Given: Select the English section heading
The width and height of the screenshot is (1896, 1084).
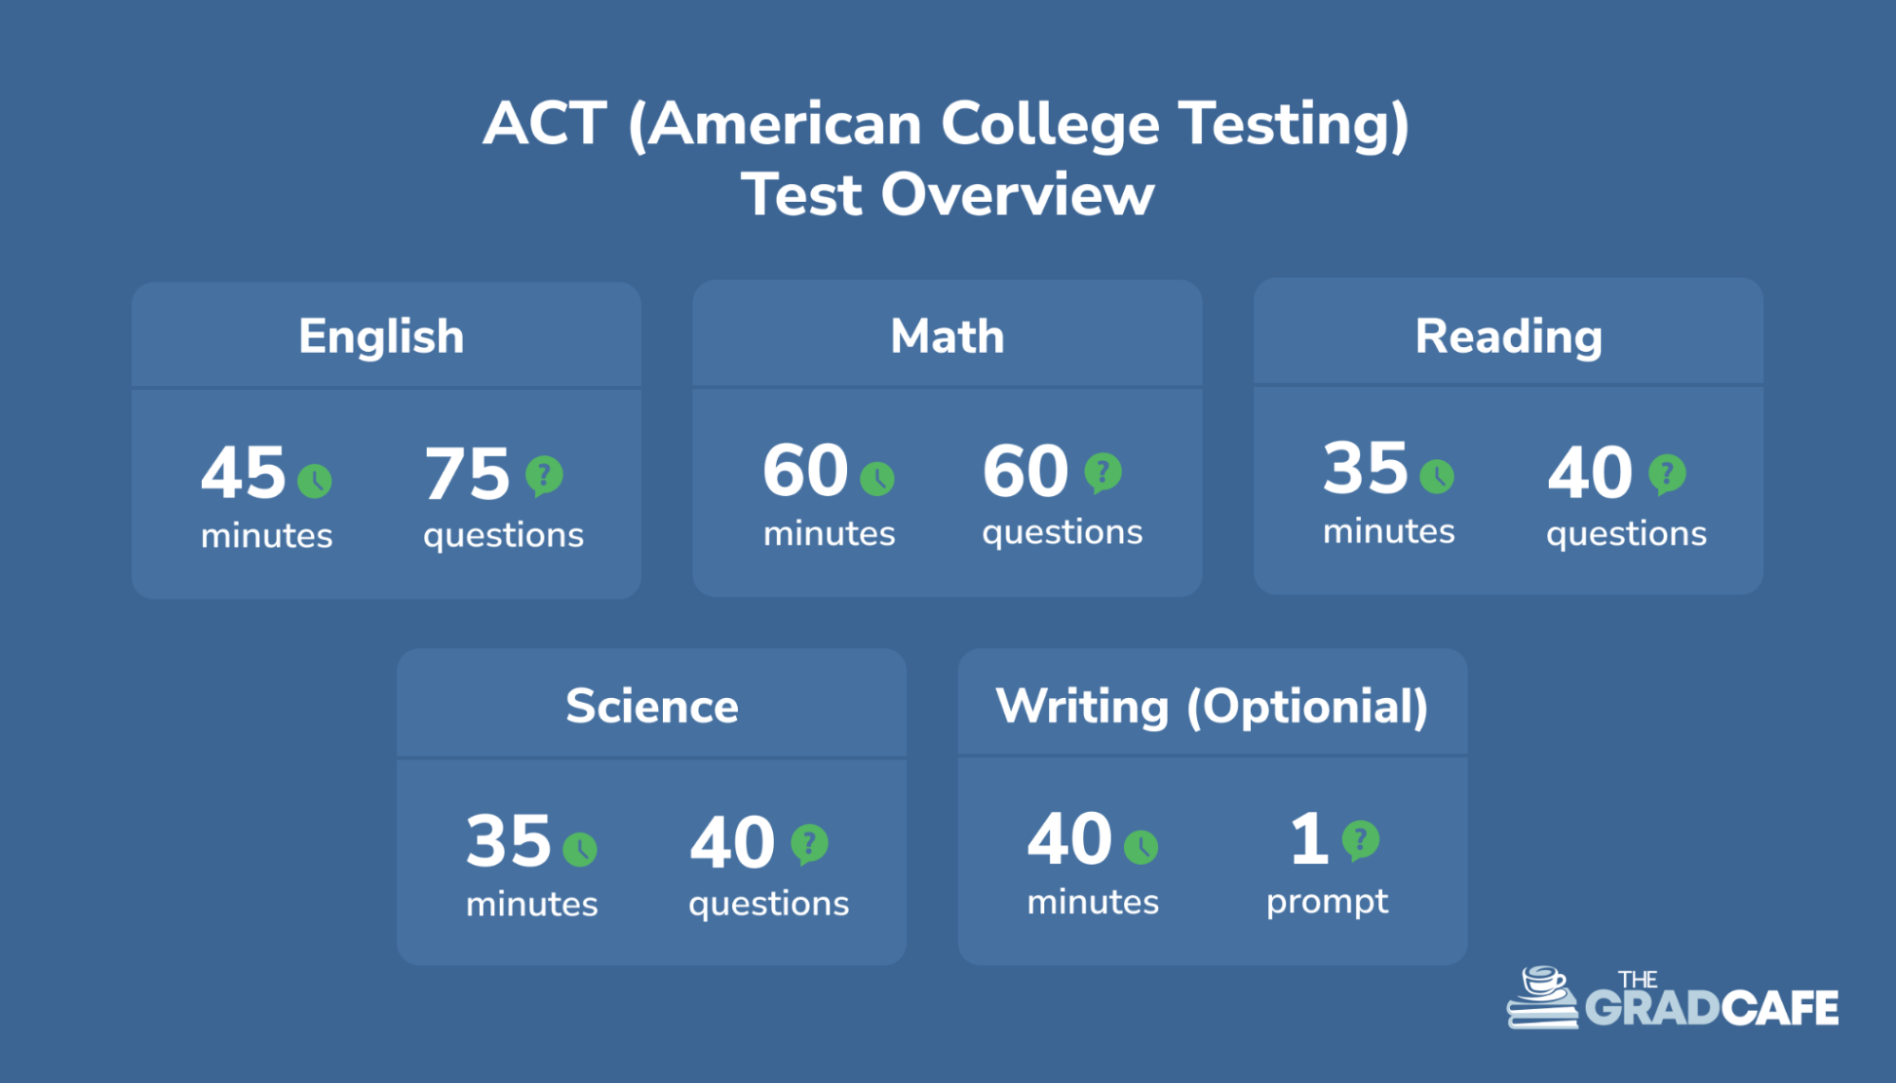Looking at the screenshot, I should point(381,337).
